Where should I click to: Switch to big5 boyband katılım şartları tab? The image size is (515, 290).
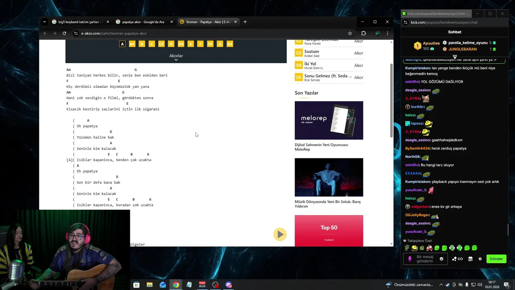(x=80, y=22)
